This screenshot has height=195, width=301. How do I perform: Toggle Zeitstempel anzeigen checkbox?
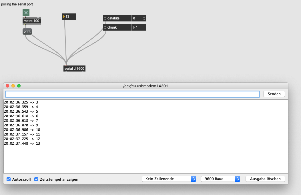point(36,179)
